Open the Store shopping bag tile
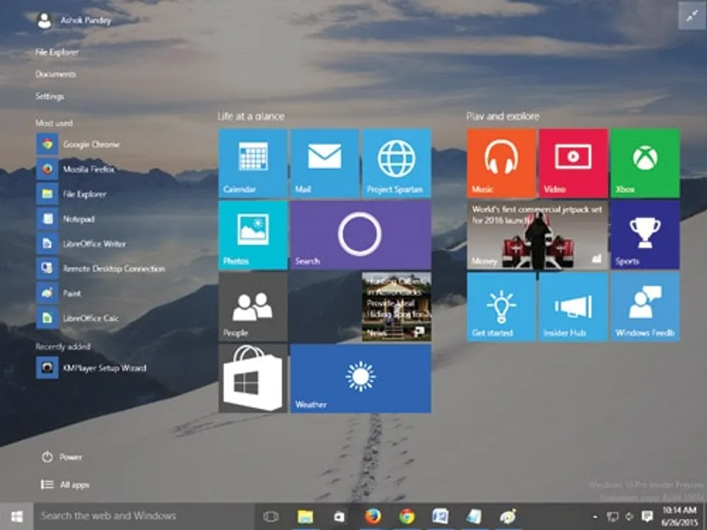707x530 pixels. coord(253,379)
